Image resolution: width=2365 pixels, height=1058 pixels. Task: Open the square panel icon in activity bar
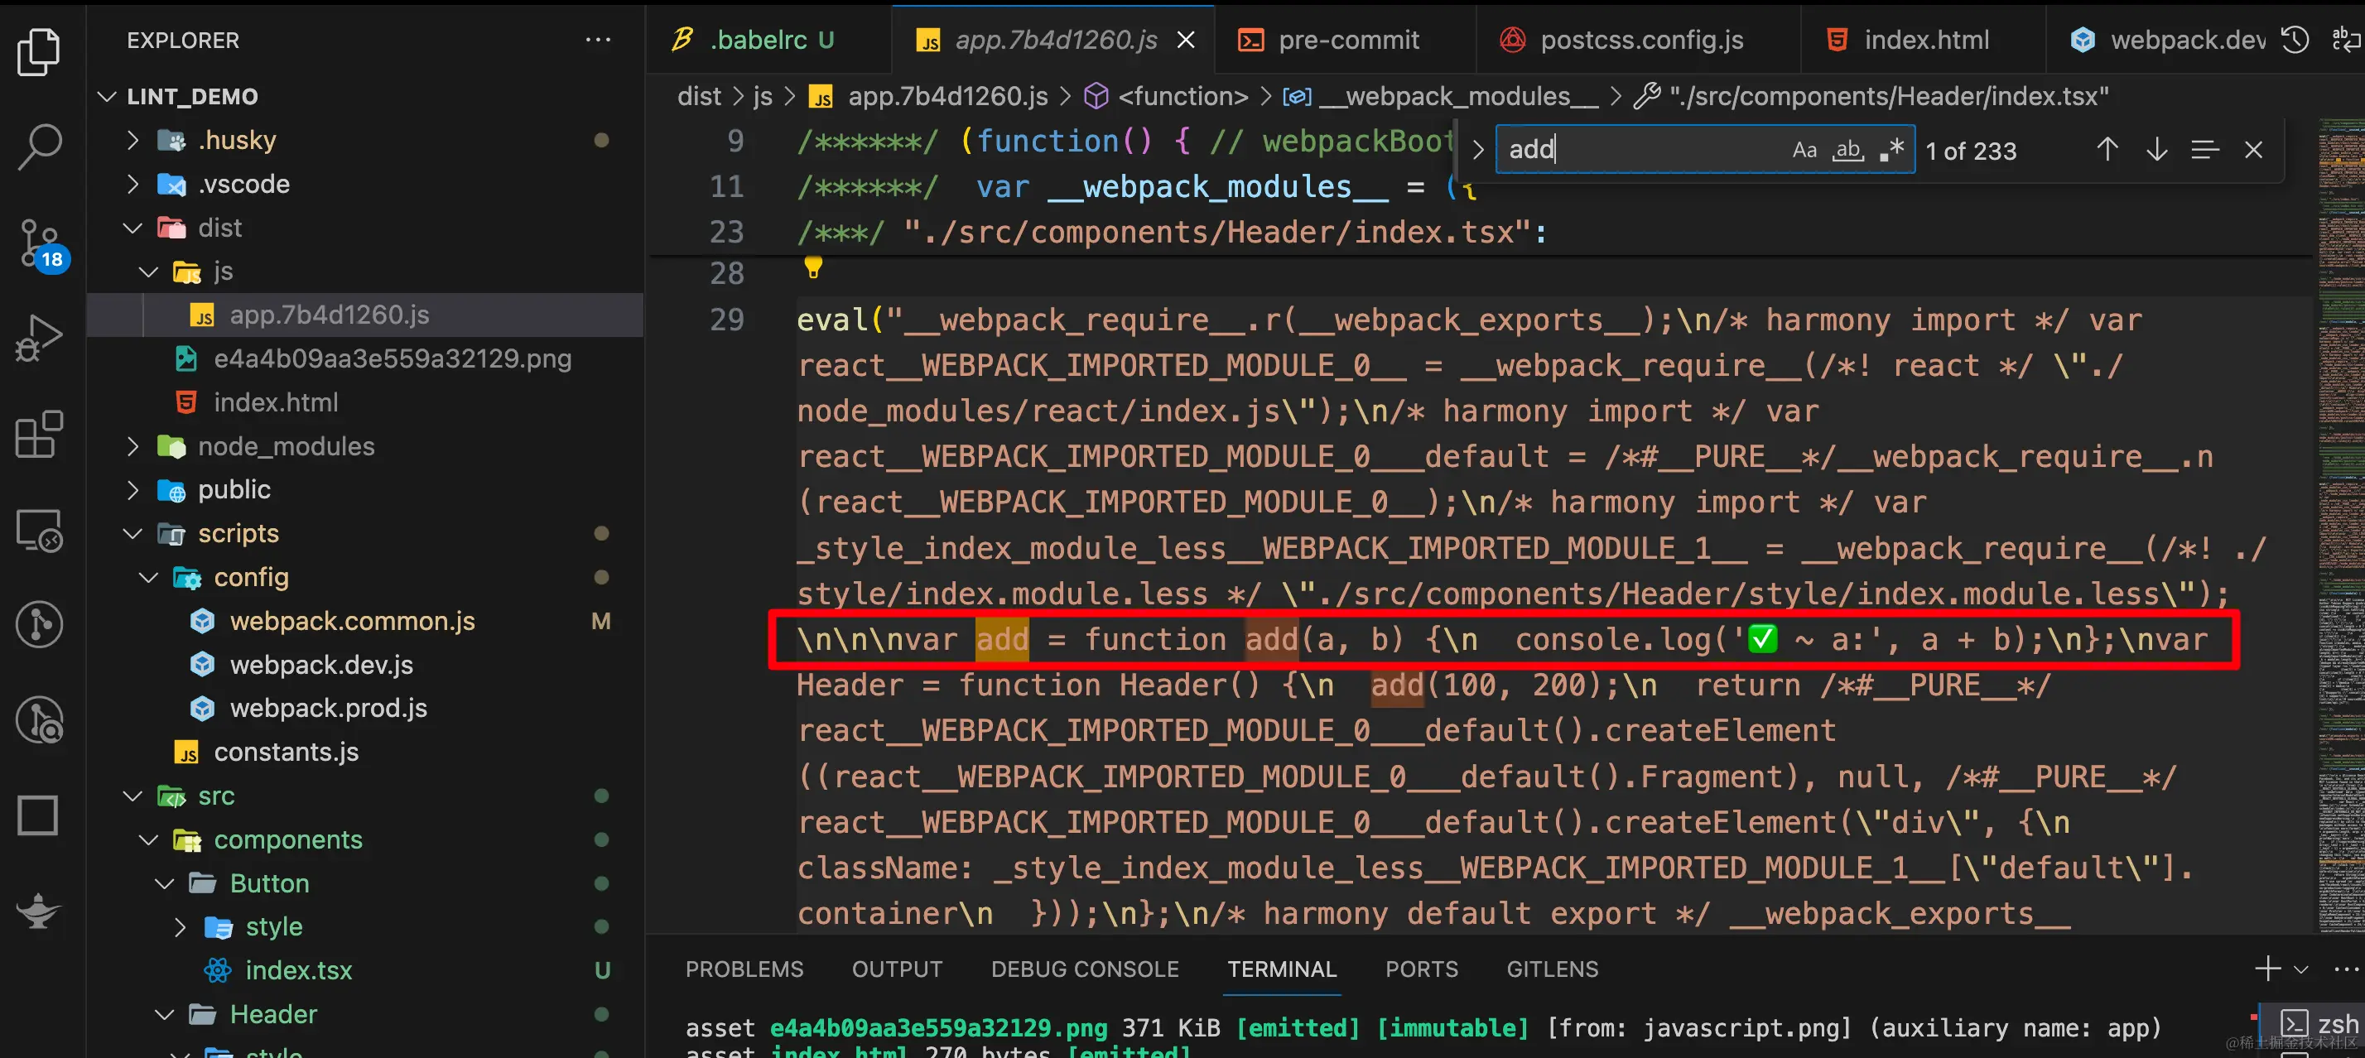pos(39,815)
